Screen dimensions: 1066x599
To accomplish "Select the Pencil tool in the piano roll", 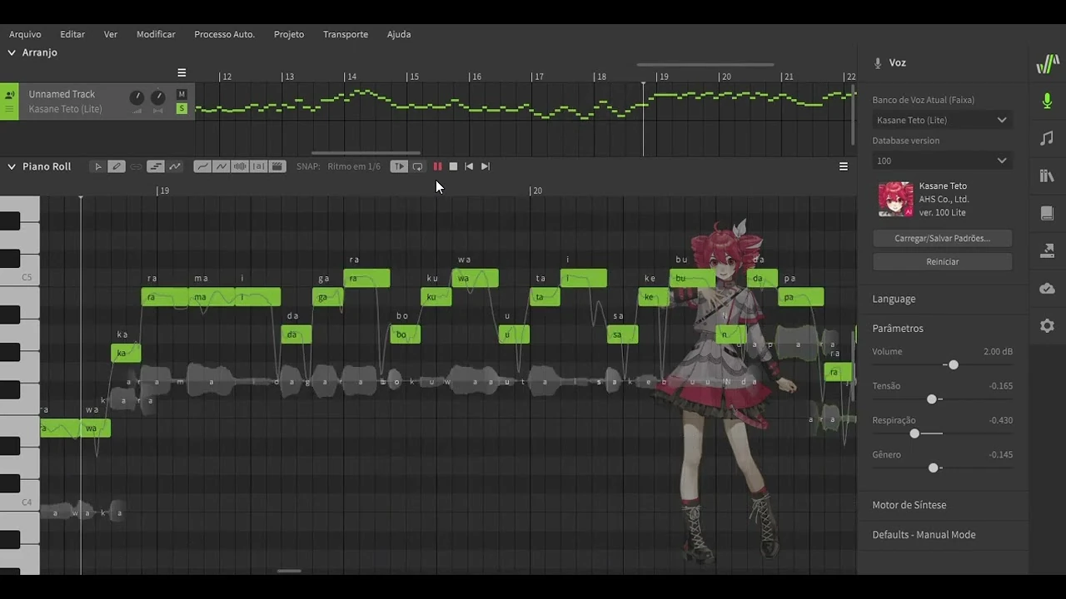I will pyautogui.click(x=117, y=166).
